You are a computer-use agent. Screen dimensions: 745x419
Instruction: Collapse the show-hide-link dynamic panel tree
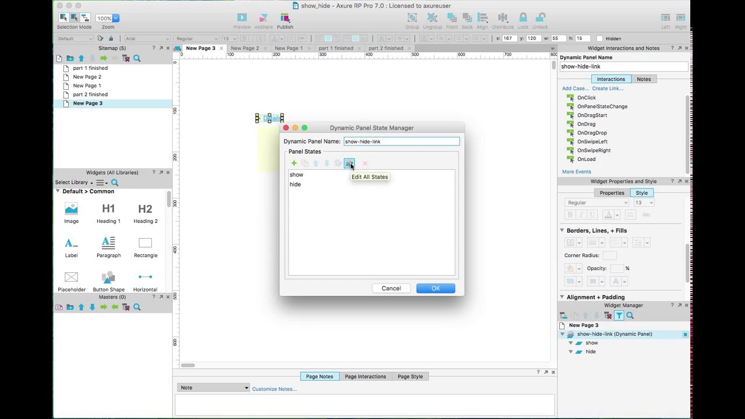pos(562,334)
